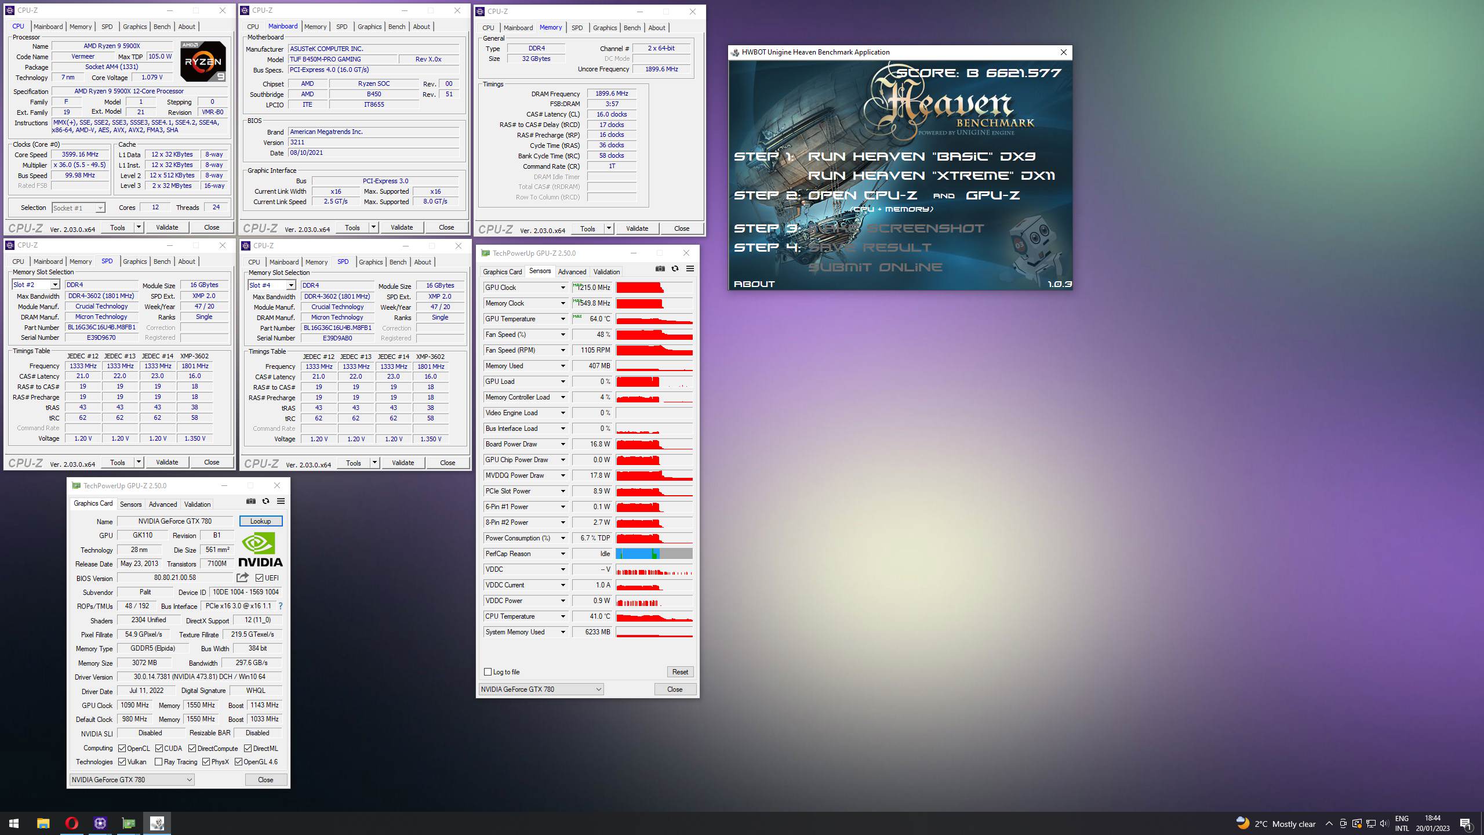Toggle the Vulkan checkbox
The width and height of the screenshot is (1484, 835).
pyautogui.click(x=122, y=762)
